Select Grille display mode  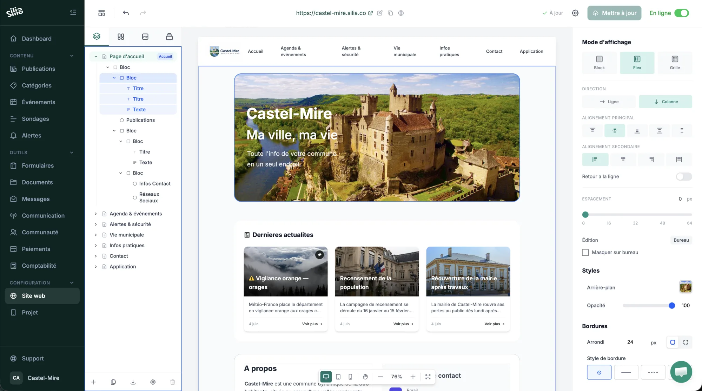pyautogui.click(x=675, y=63)
